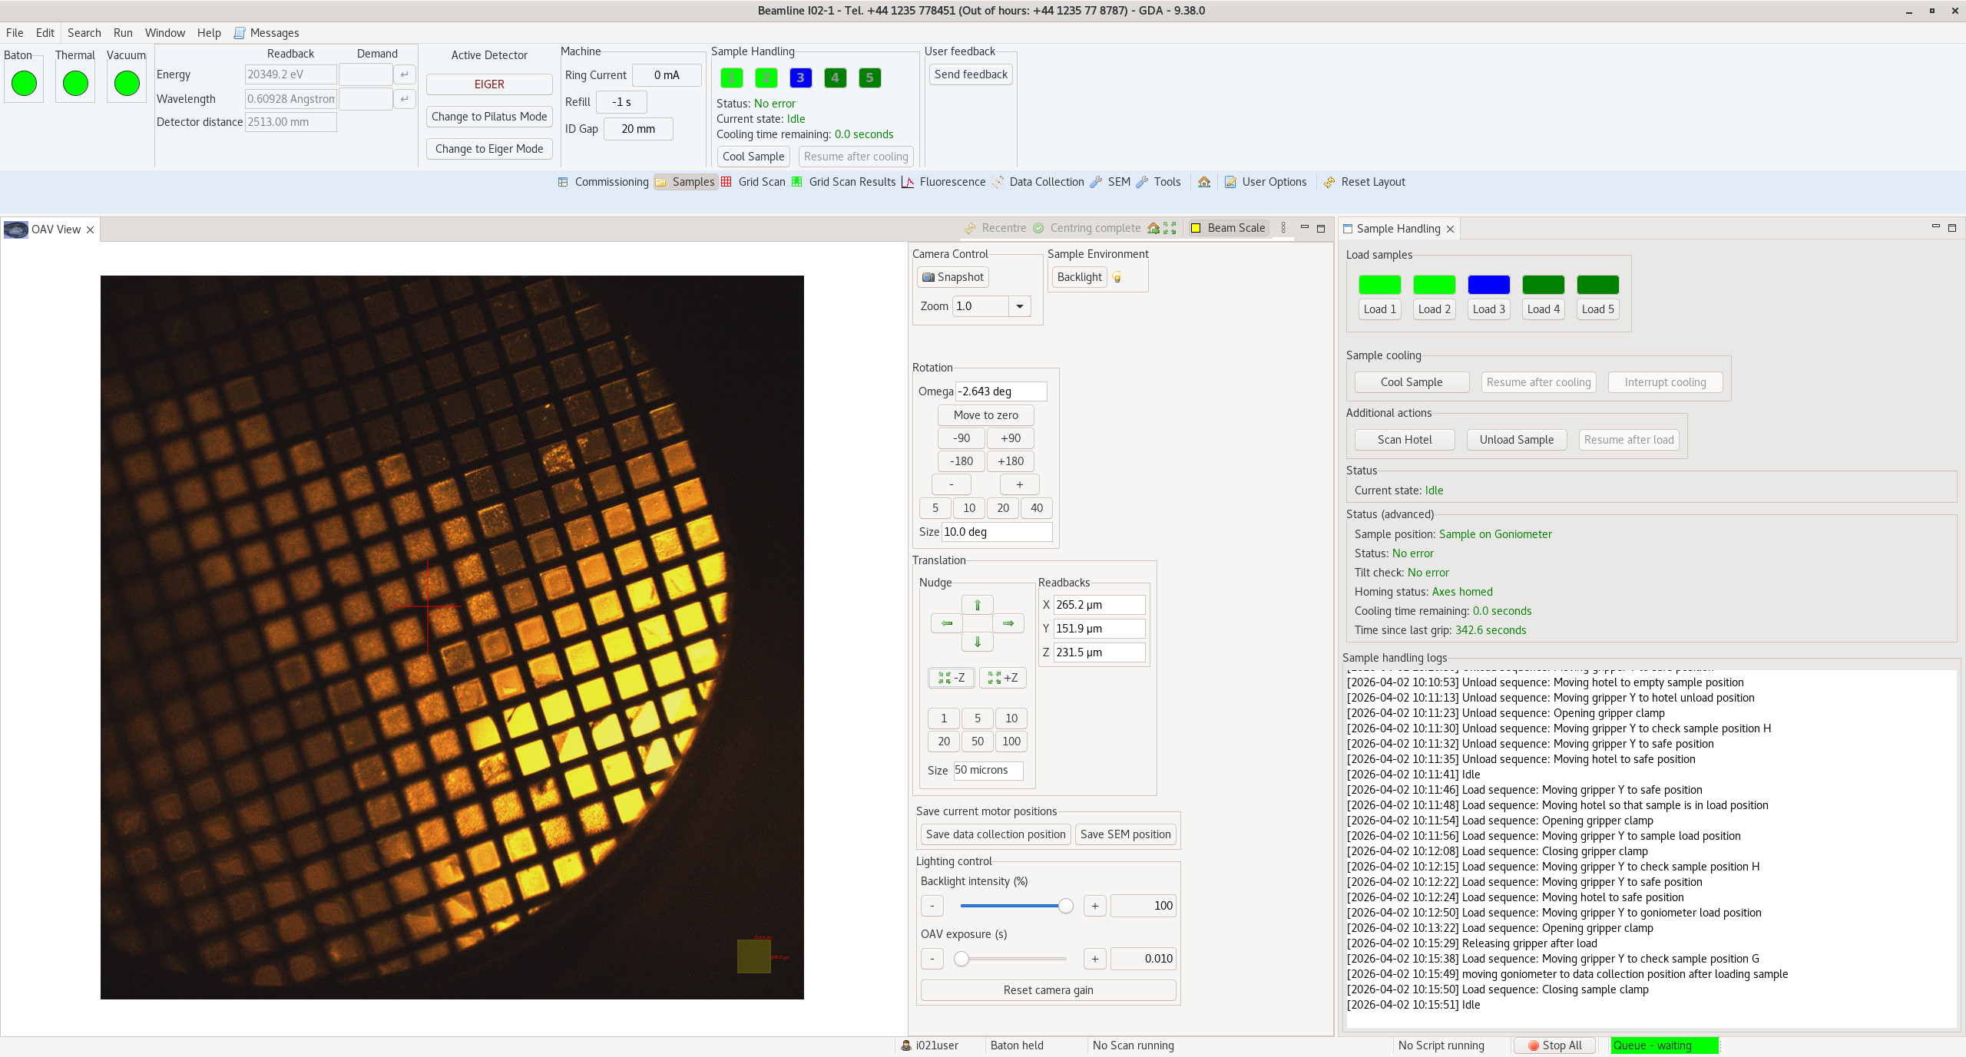Rotate omega by +90

pyautogui.click(x=1011, y=438)
